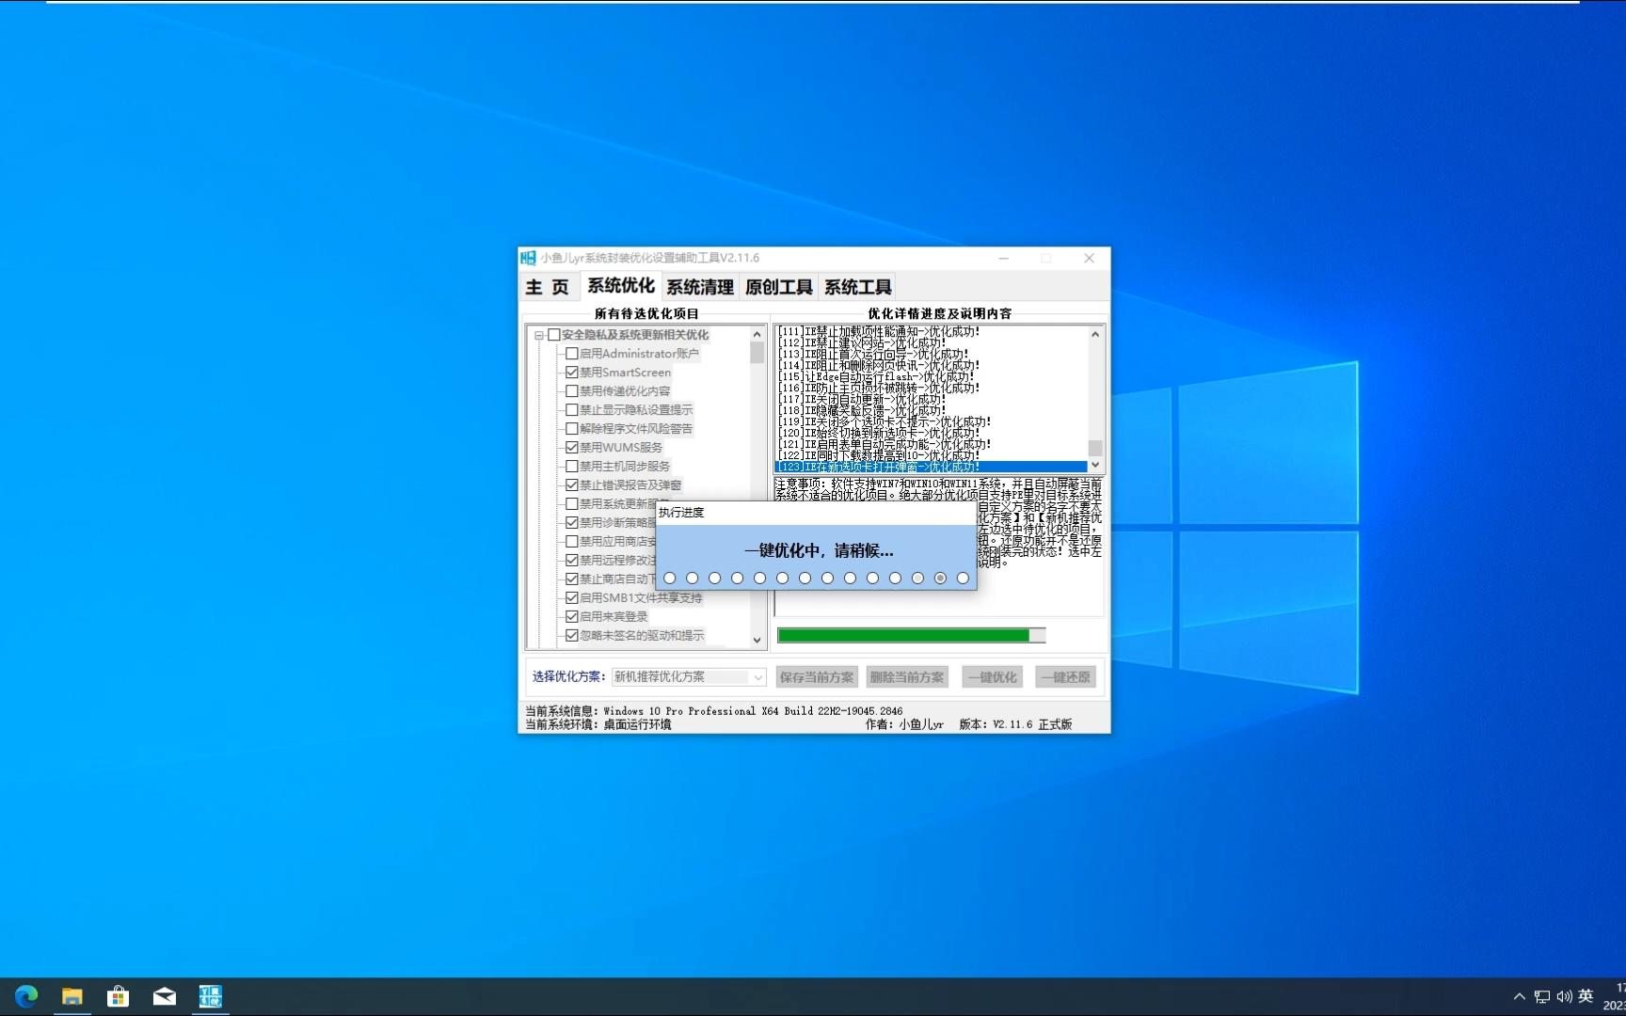Click the 当前系统信息 status line
Image resolution: width=1626 pixels, height=1016 pixels.
[x=713, y=711]
